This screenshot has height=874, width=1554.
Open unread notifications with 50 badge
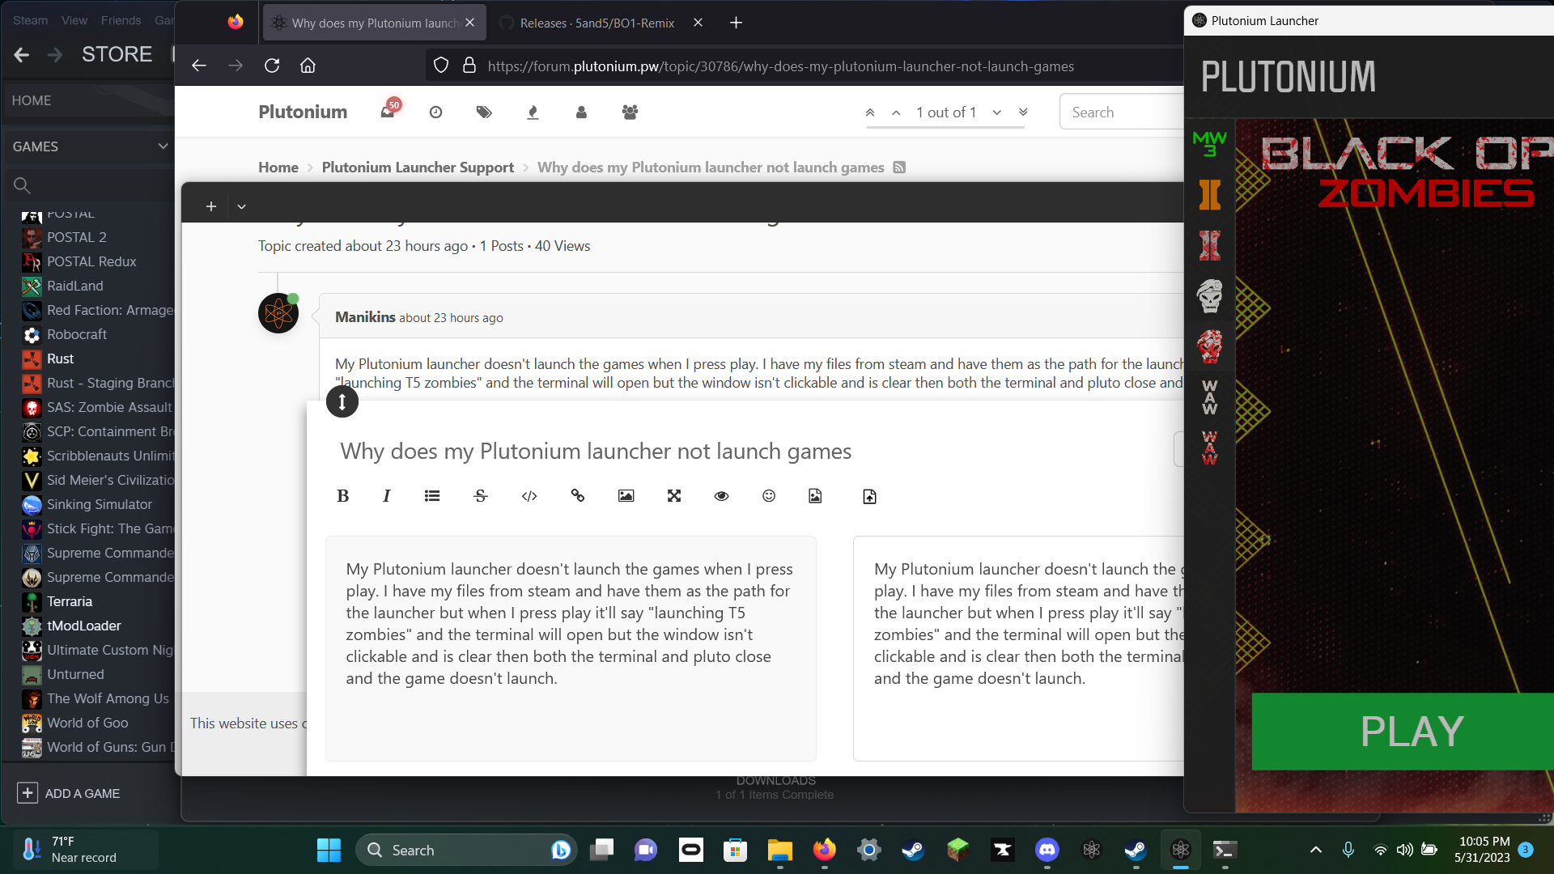coord(388,112)
